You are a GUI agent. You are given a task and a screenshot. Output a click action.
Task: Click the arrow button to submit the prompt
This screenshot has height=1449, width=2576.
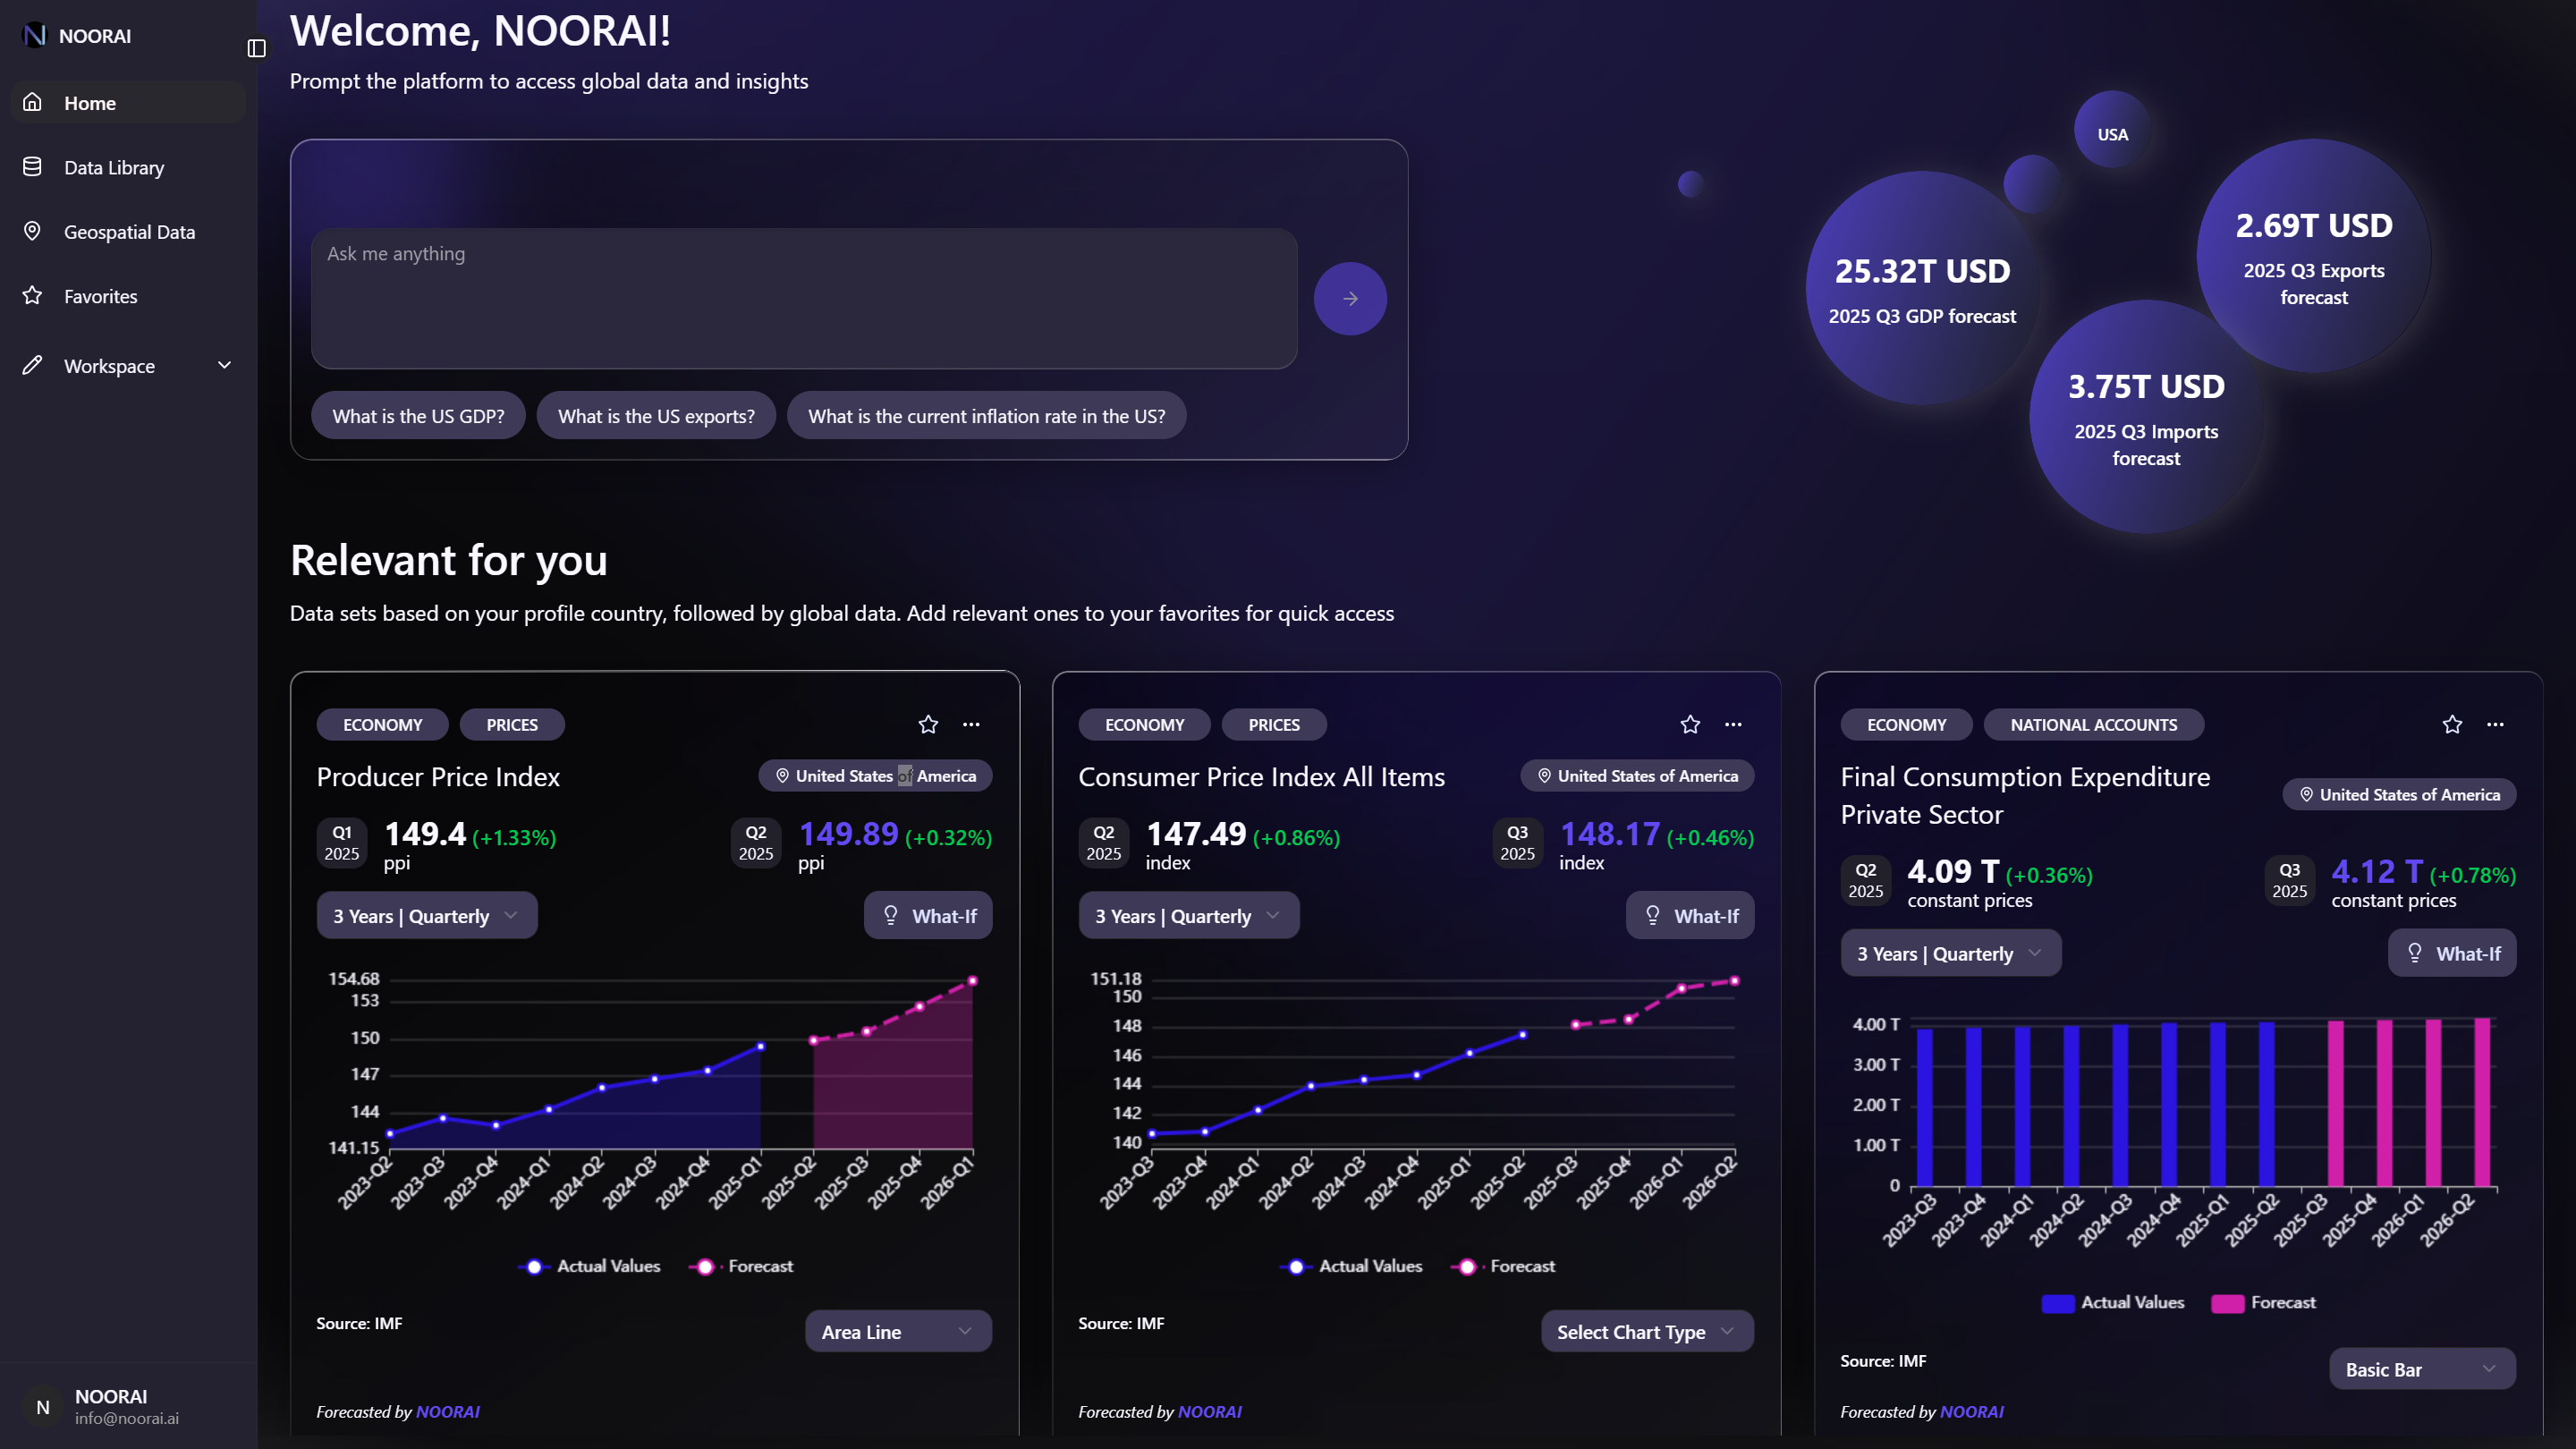point(1350,298)
